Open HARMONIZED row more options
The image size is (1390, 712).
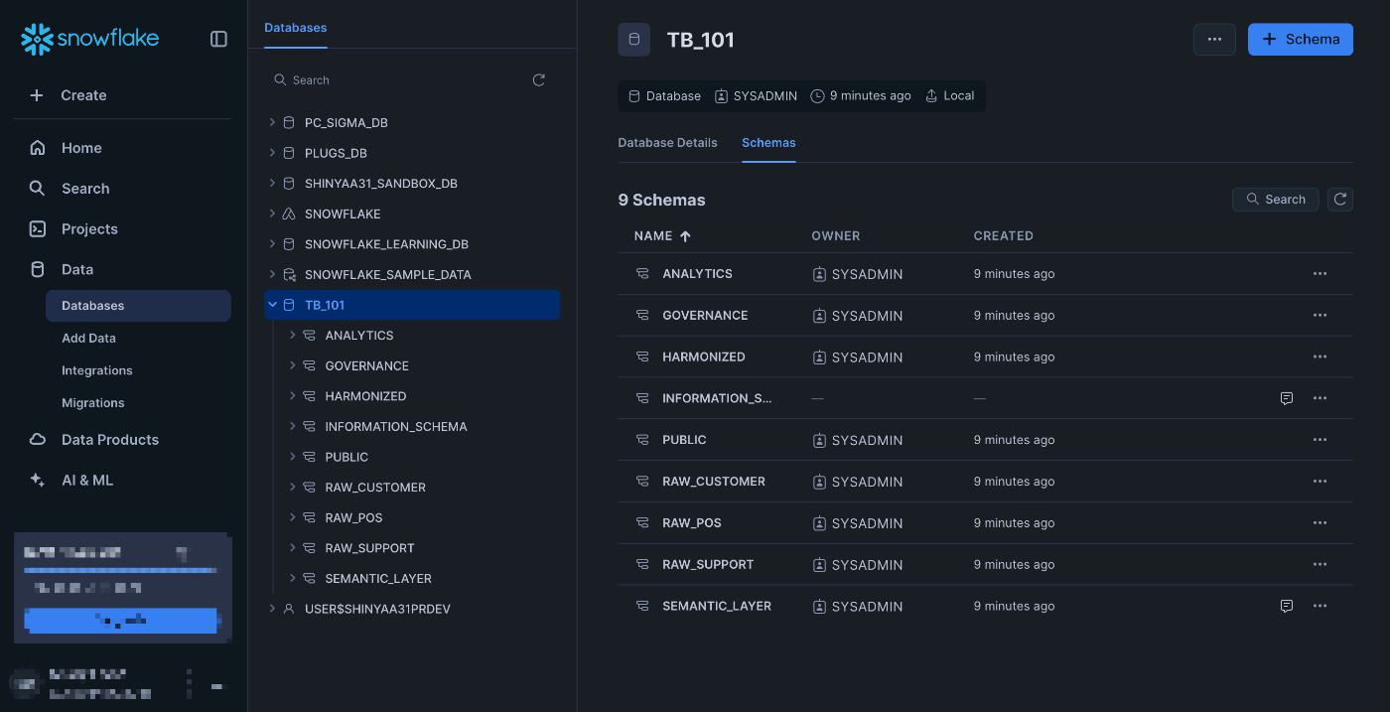click(1320, 357)
